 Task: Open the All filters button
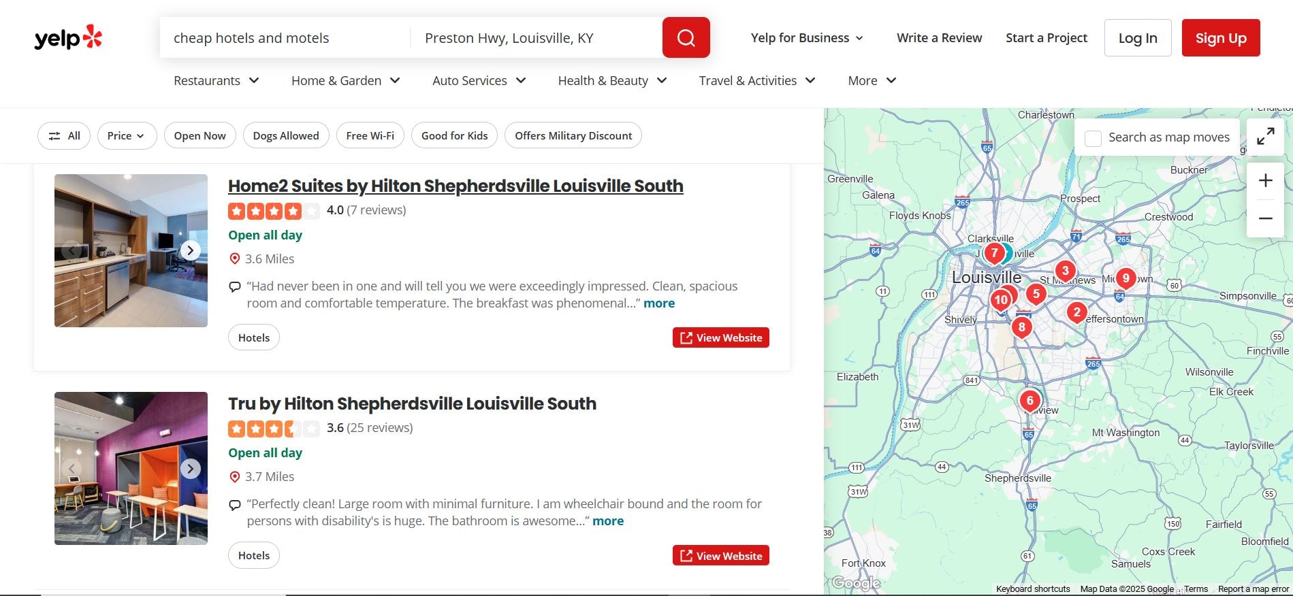click(64, 135)
